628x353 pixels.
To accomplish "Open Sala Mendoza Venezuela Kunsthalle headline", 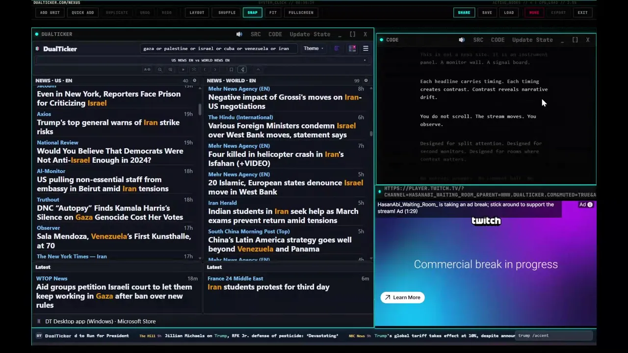I will [x=114, y=241].
